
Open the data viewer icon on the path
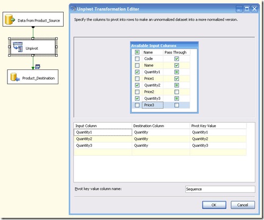pos(38,67)
